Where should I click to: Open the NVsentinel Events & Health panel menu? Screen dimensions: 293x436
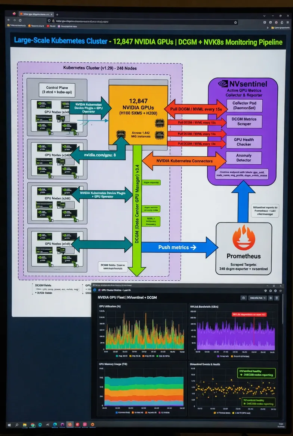(x=205, y=364)
